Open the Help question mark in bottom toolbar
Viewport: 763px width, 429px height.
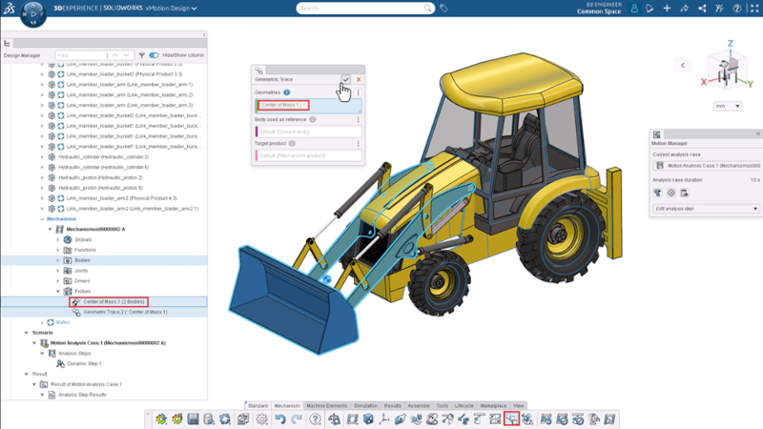click(x=315, y=419)
